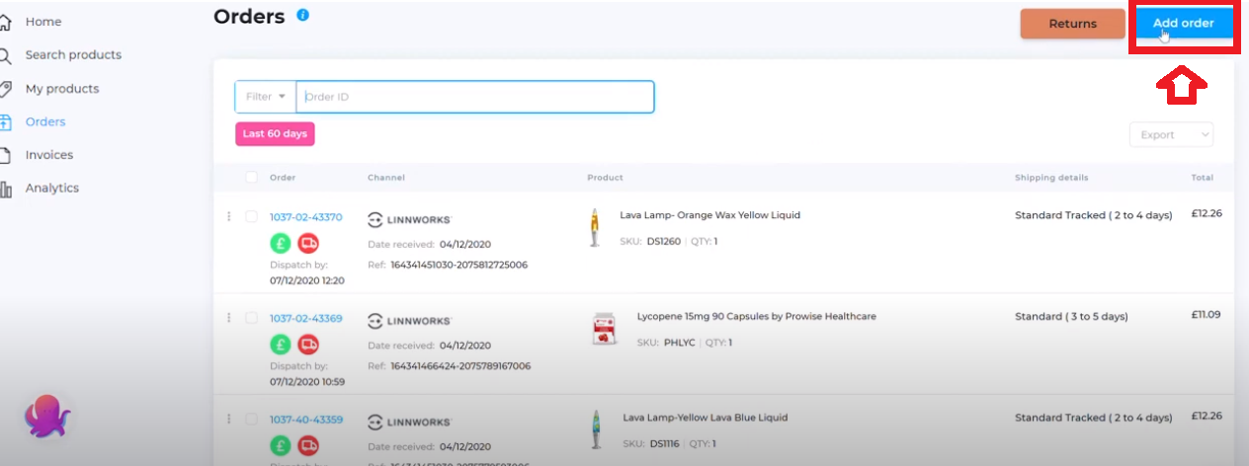The height and width of the screenshot is (466, 1249).
Task: Click the My products tag icon
Action: pyautogui.click(x=5, y=89)
